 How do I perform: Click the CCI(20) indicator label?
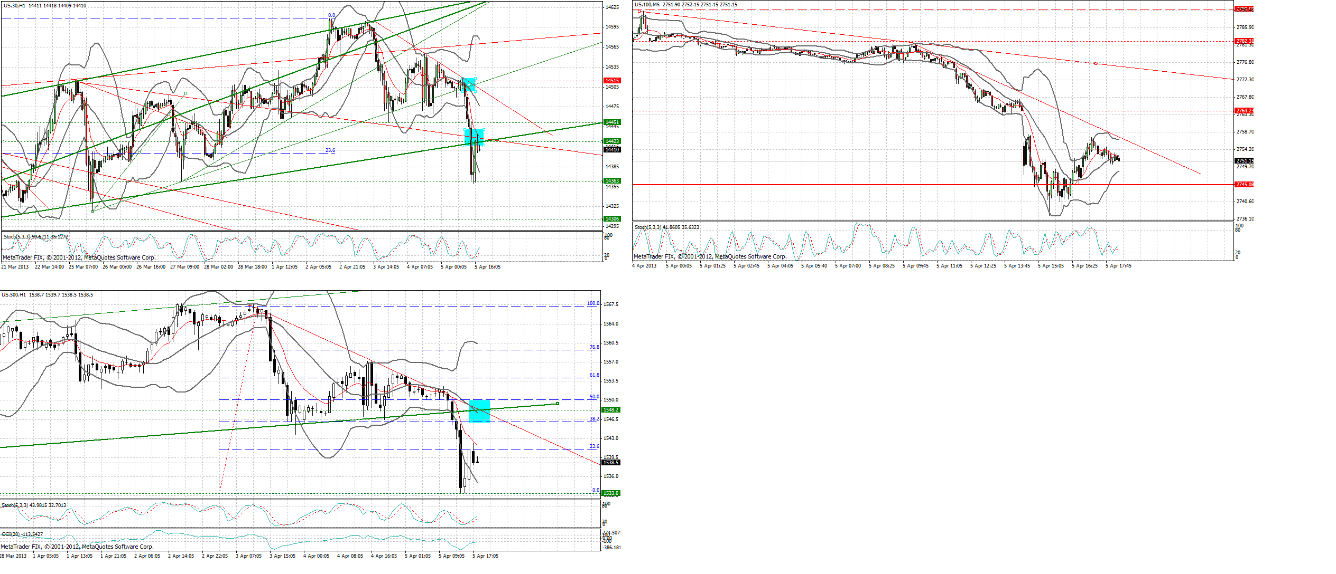click(12, 534)
